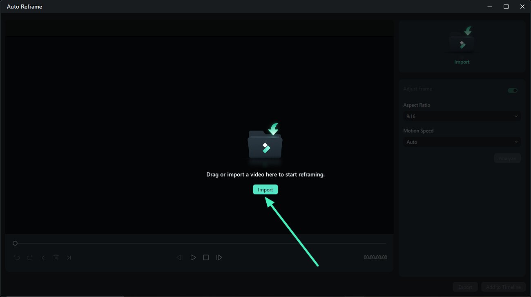Click the Aspect Ratio label
The image size is (531, 297).
point(417,105)
